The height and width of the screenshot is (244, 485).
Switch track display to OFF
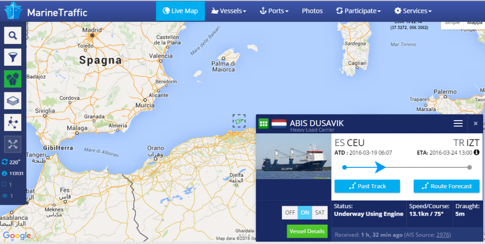[x=290, y=212]
